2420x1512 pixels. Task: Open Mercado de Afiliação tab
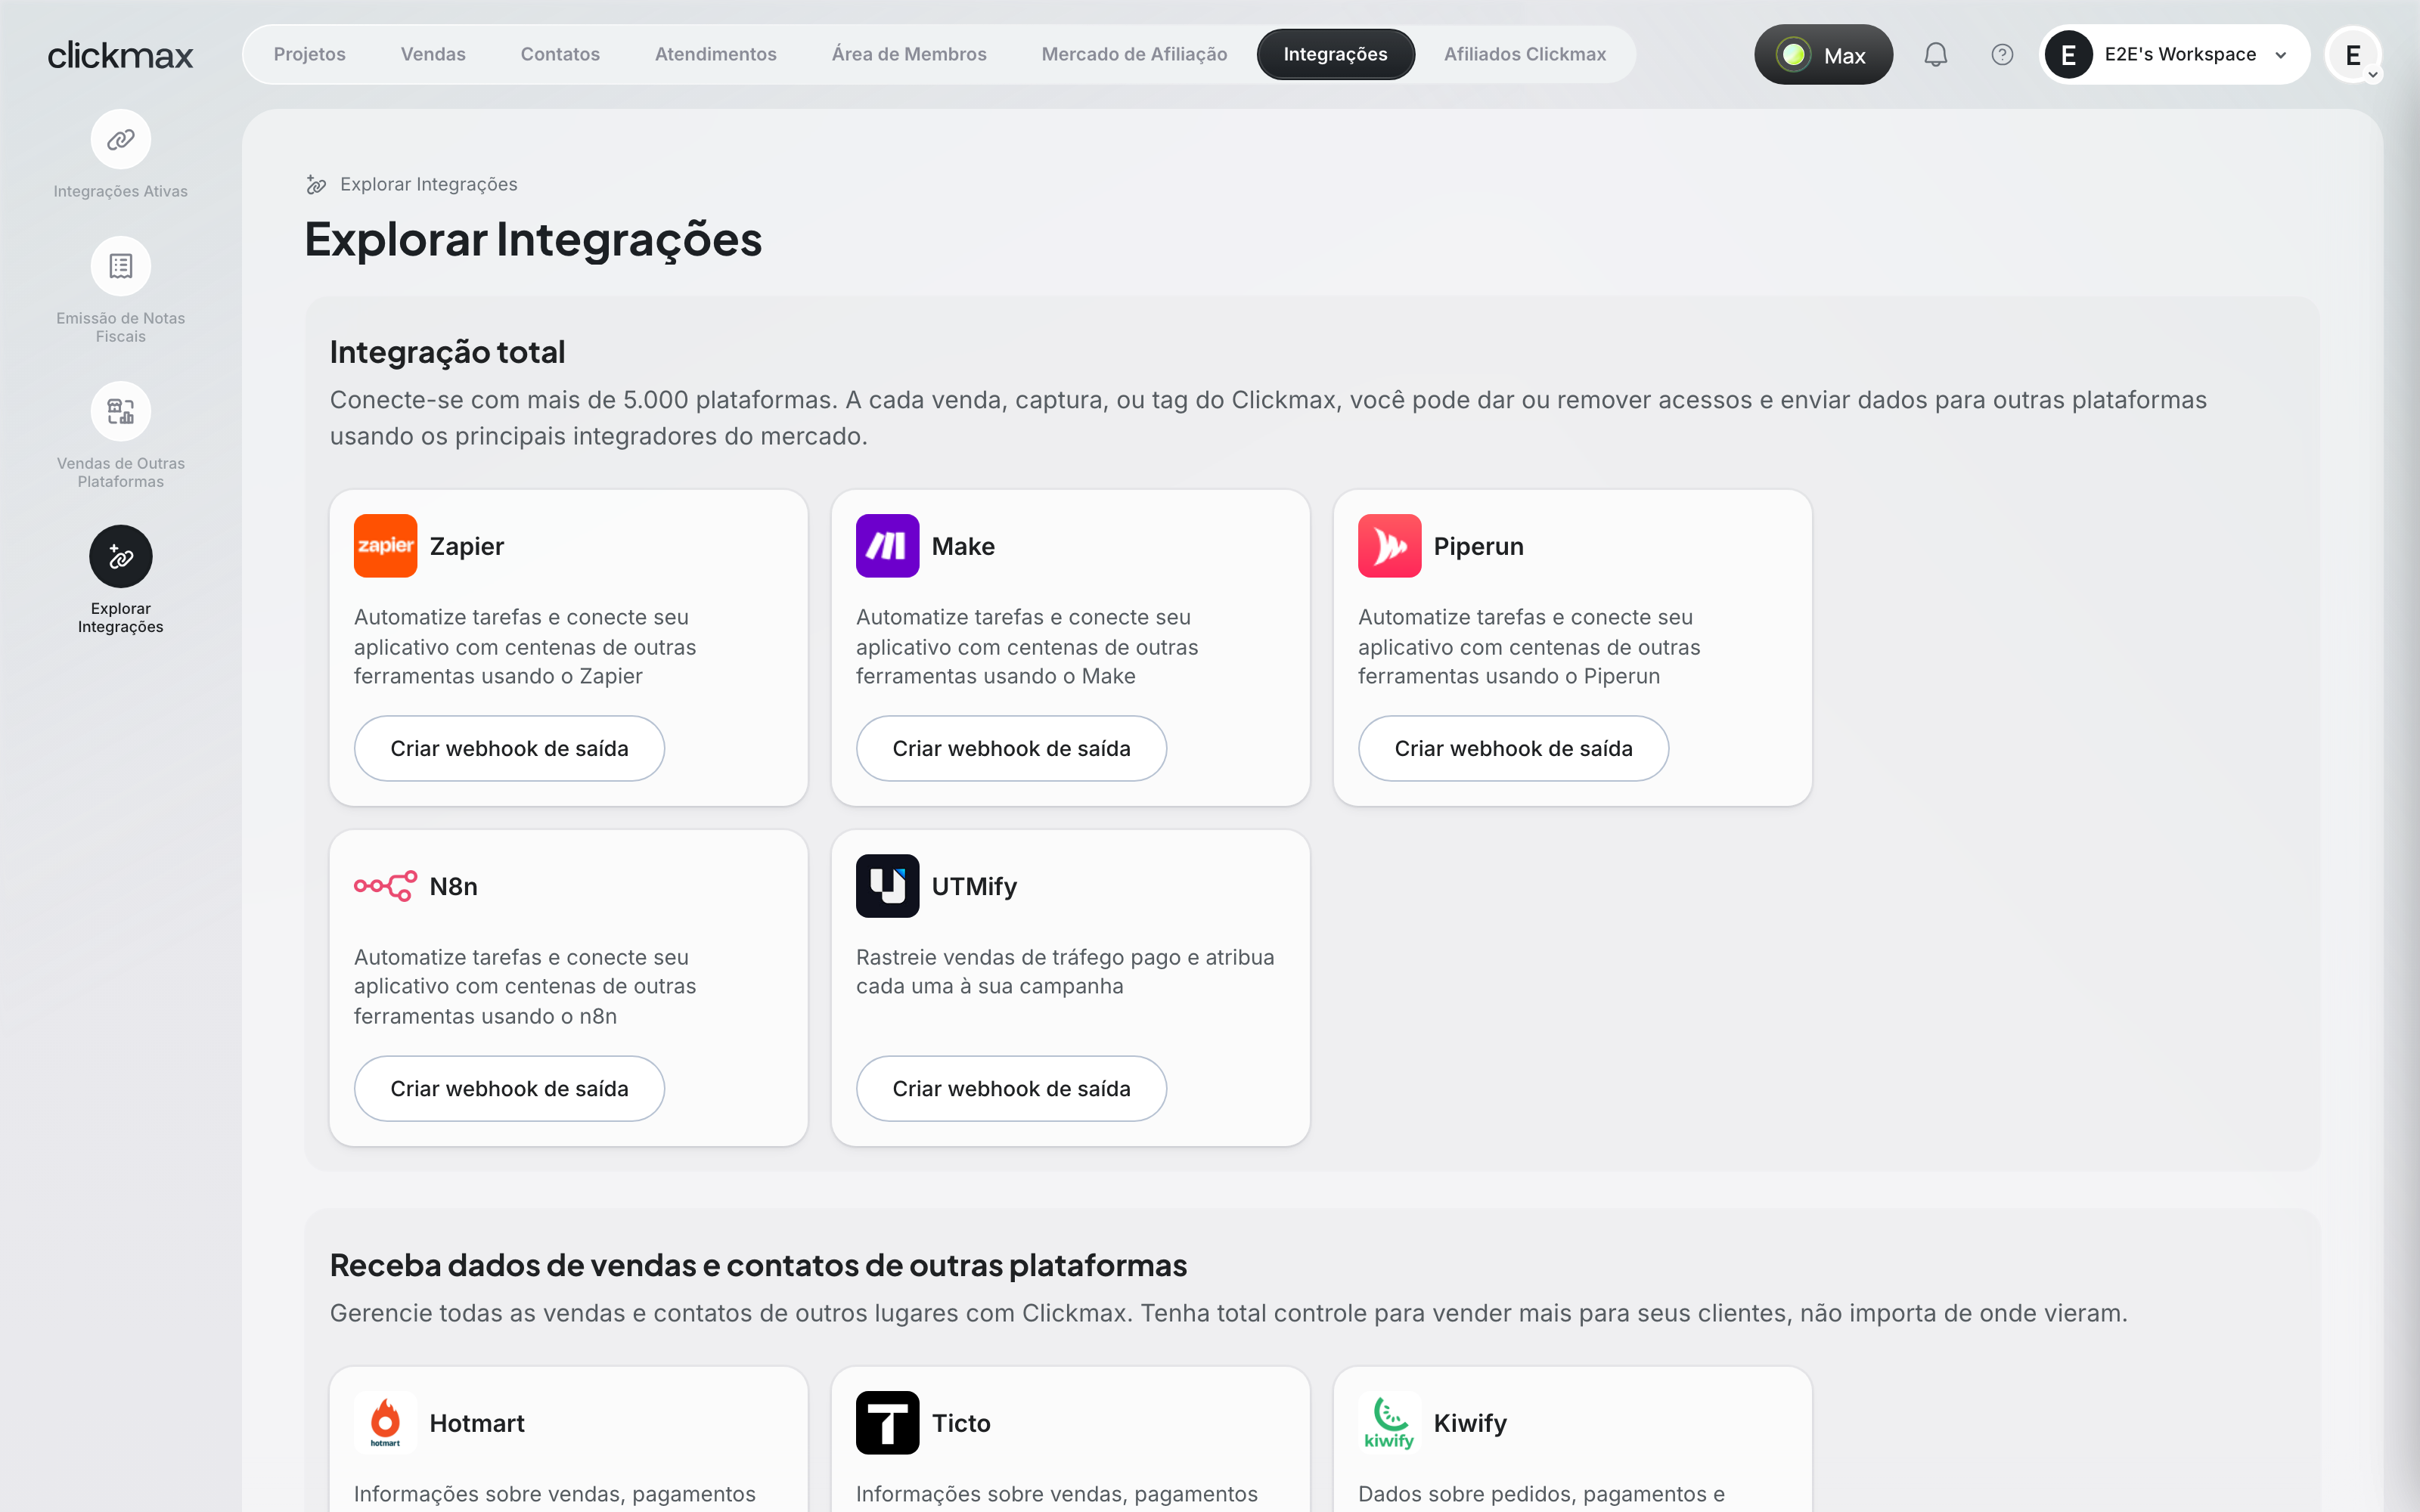point(1134,55)
